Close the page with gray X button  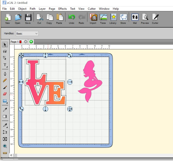[26, 42]
